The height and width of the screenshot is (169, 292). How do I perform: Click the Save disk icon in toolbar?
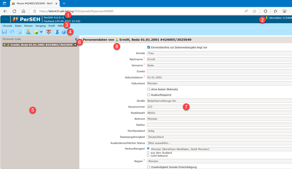pos(4,32)
